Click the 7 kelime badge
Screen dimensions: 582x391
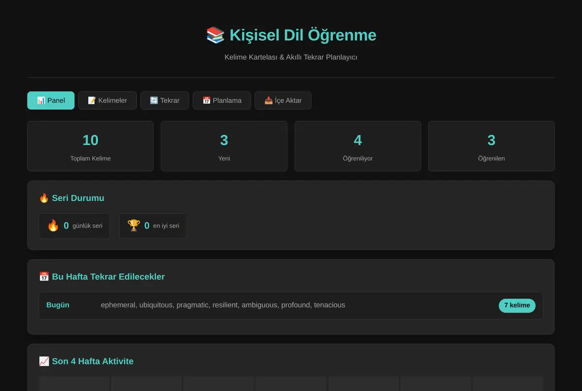coord(517,306)
